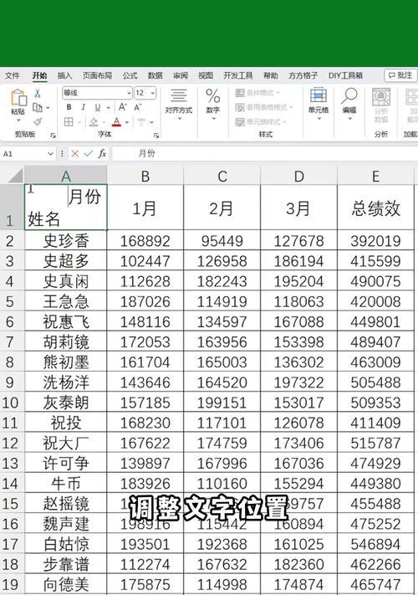418x595 pixels.
Task: Toggle Italic formatting
Action: (84, 107)
